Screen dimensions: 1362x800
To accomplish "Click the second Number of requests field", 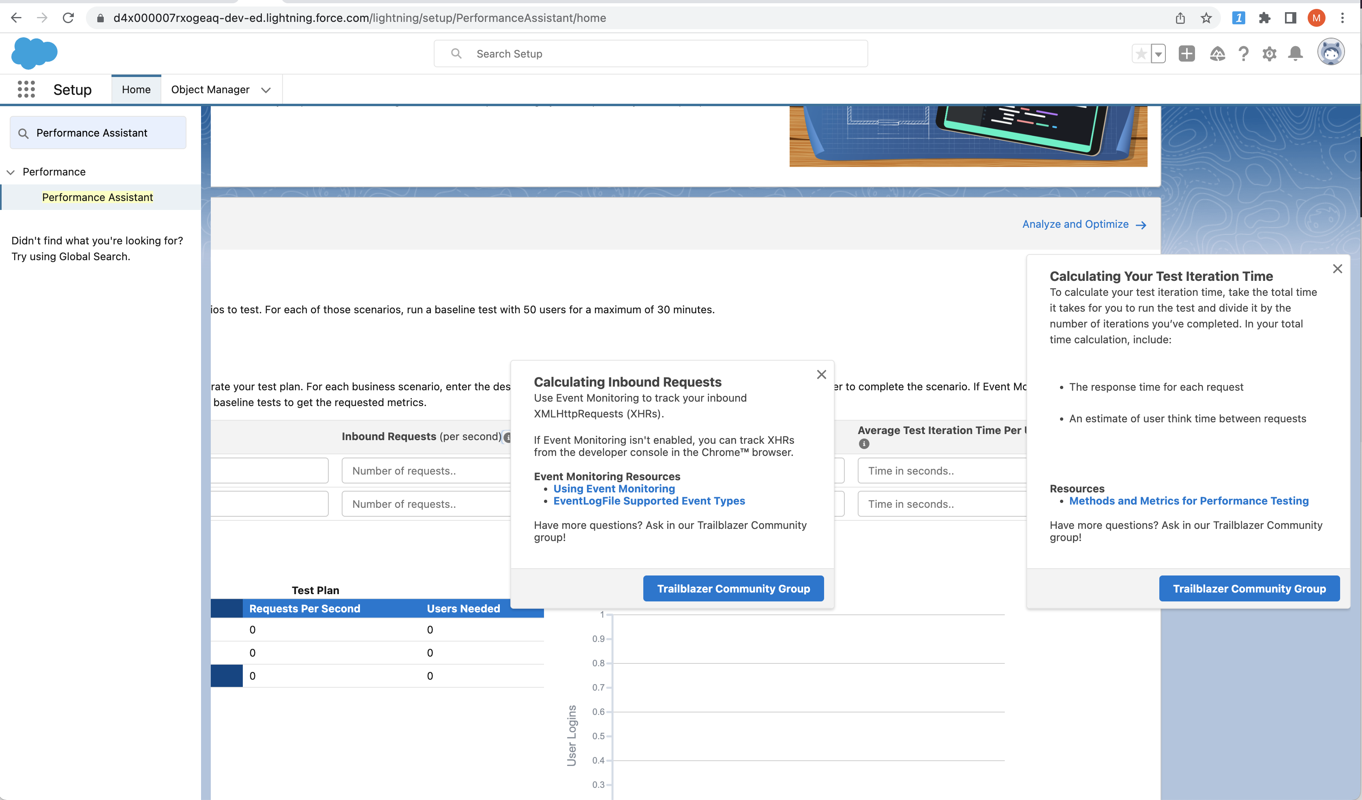I will pos(426,504).
